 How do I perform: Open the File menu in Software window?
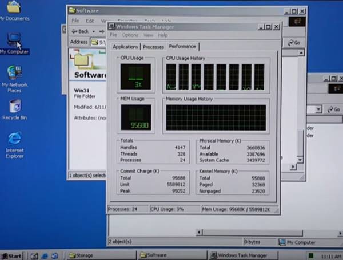pos(75,21)
